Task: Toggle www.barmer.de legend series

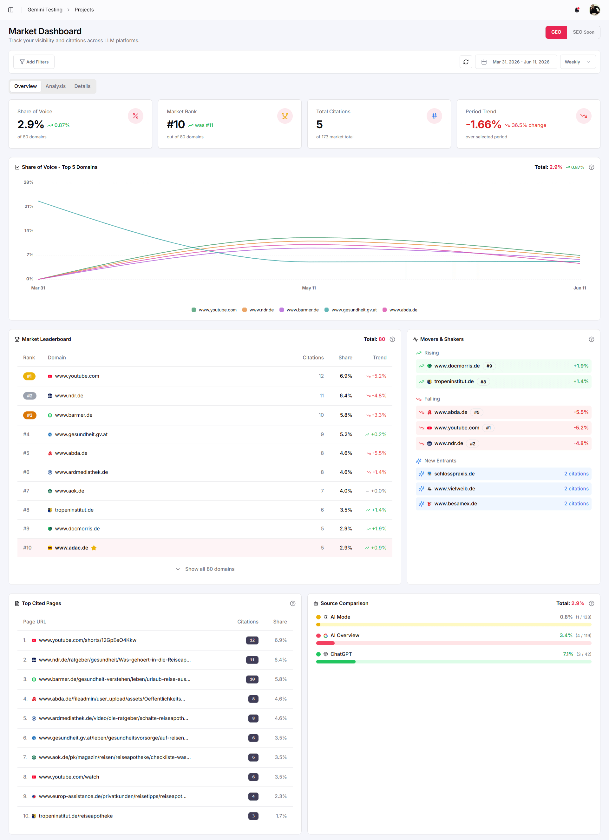Action: click(x=299, y=310)
